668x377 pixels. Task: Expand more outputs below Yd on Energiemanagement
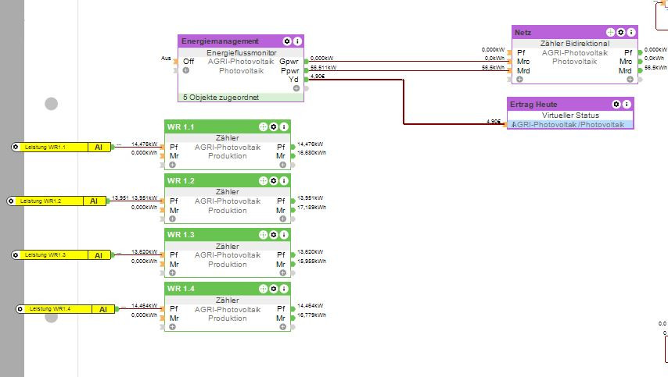[x=296, y=88]
